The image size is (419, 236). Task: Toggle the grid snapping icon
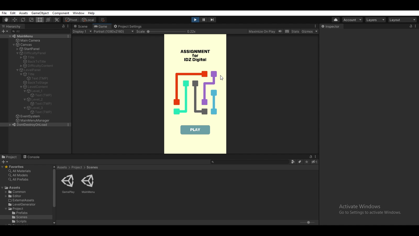[x=103, y=20]
